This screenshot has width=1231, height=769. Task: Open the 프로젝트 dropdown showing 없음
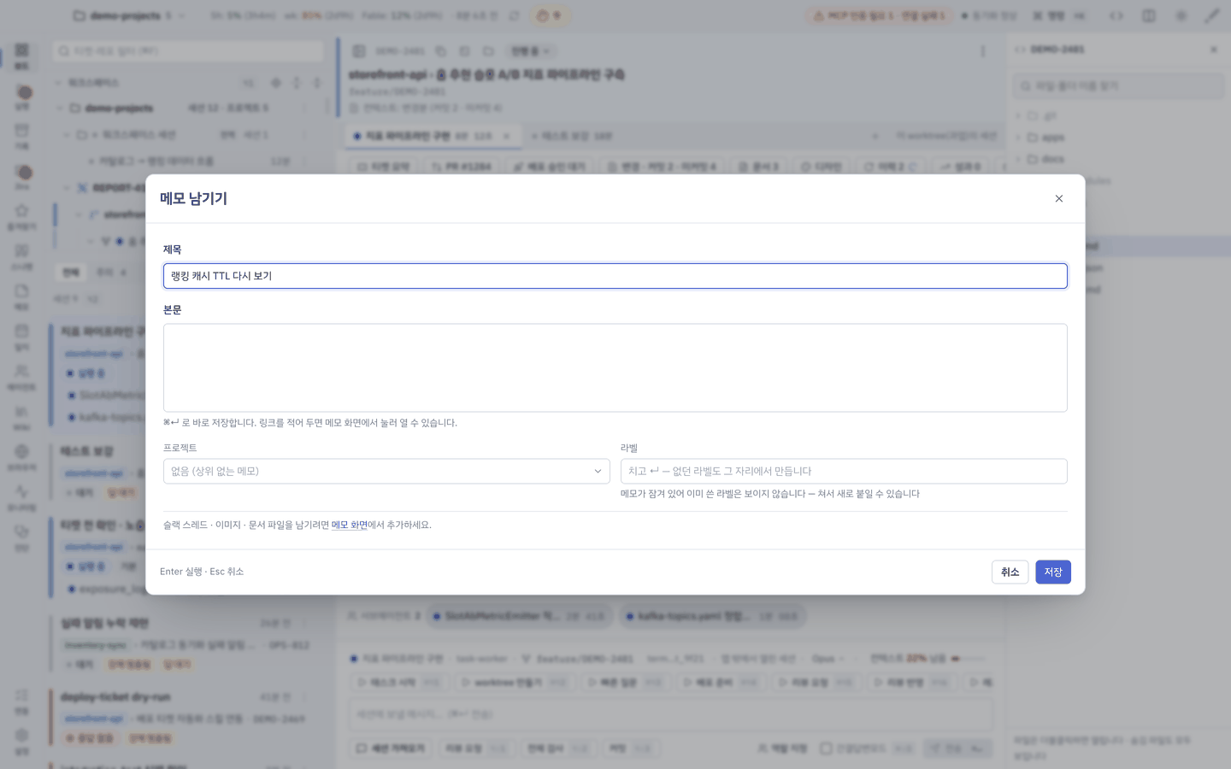(x=386, y=471)
